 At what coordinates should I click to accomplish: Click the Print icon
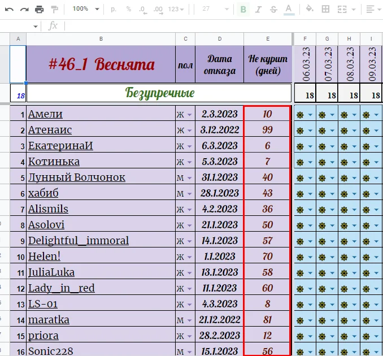click(x=39, y=9)
